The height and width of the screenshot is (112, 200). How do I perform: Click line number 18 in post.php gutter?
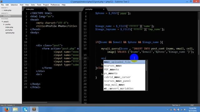point(85,49)
